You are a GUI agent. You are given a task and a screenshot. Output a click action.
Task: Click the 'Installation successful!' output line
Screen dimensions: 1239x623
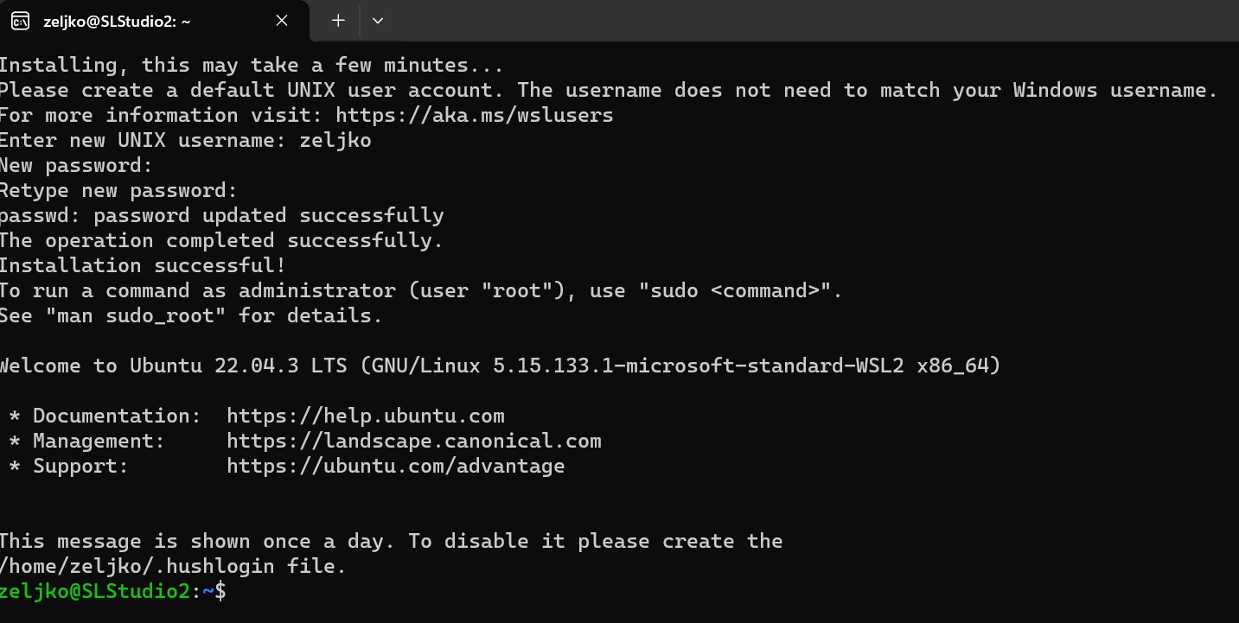click(x=143, y=265)
